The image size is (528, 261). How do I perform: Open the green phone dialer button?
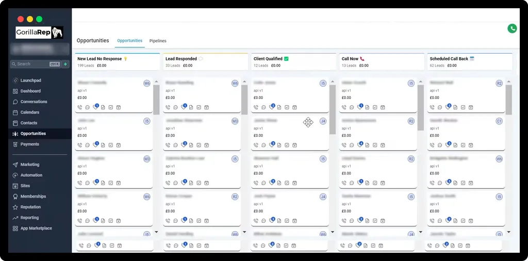(x=512, y=28)
